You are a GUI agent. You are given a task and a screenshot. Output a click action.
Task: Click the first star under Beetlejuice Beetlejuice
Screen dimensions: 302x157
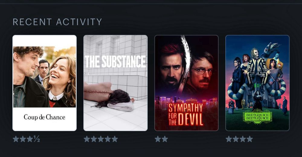[229, 139]
